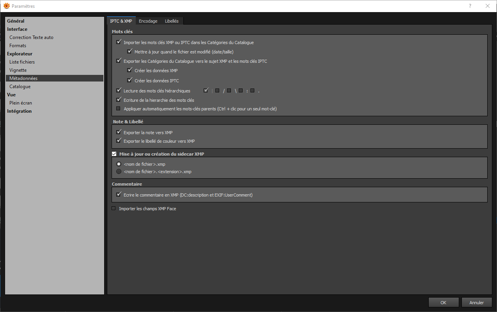Image resolution: width=497 pixels, height=312 pixels.
Task: Toggle 'Mise à jour ou création du sidecar XMP'
Action: pos(114,154)
